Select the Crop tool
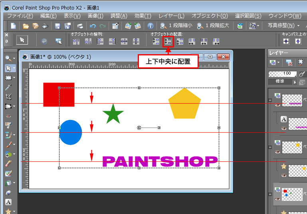The image size is (307, 214). coord(8,97)
